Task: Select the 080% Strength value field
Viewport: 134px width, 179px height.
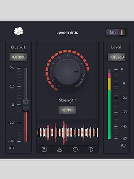Action: point(67,110)
